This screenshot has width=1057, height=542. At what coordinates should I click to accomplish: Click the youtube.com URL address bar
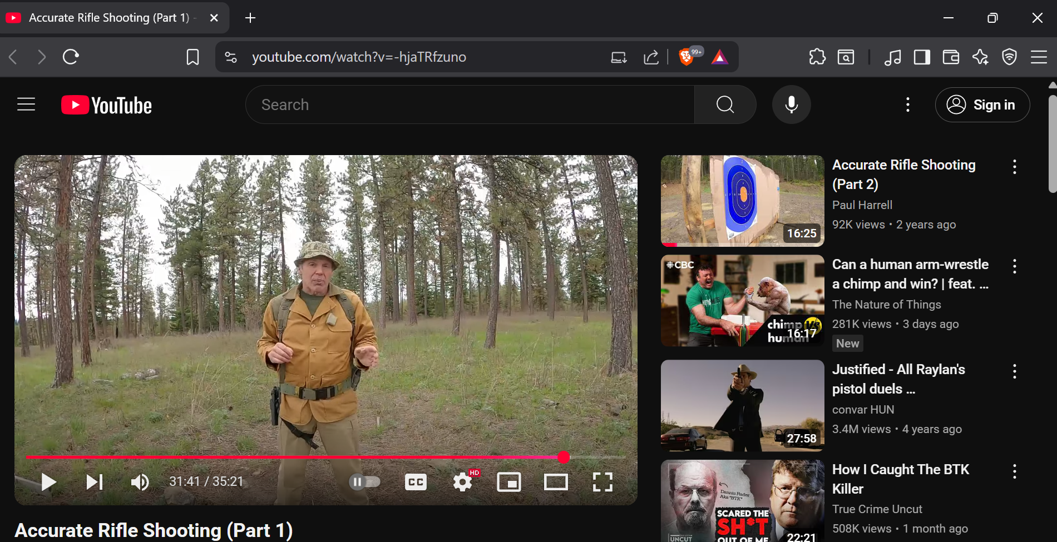(x=359, y=57)
